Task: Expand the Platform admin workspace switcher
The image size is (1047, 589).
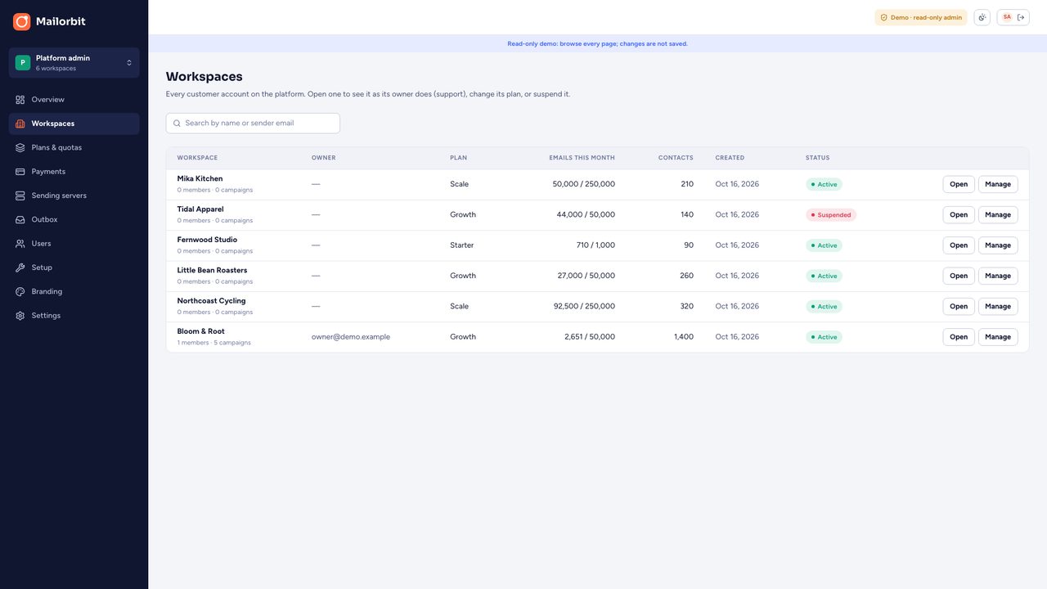Action: pyautogui.click(x=74, y=62)
